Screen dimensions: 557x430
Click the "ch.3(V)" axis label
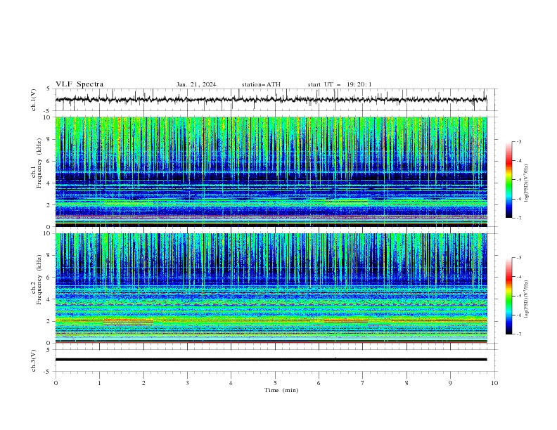[34, 360]
